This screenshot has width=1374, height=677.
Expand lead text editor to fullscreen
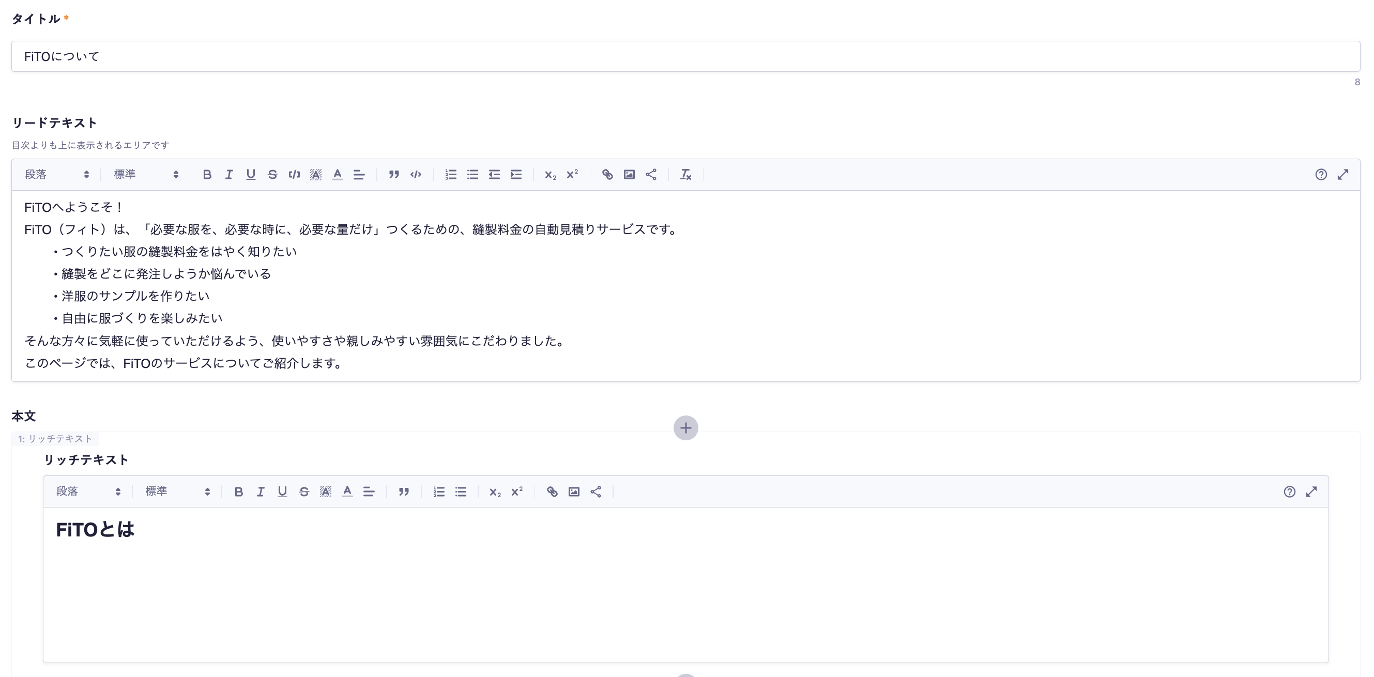pos(1343,174)
